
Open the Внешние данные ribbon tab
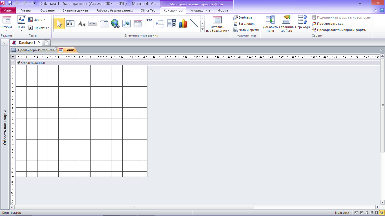pos(75,10)
